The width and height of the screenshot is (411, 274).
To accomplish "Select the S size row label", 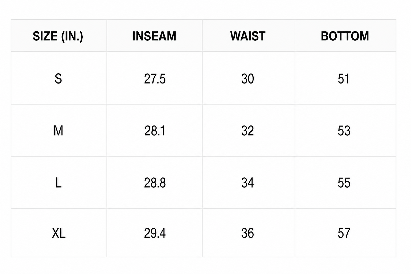I will coord(58,79).
